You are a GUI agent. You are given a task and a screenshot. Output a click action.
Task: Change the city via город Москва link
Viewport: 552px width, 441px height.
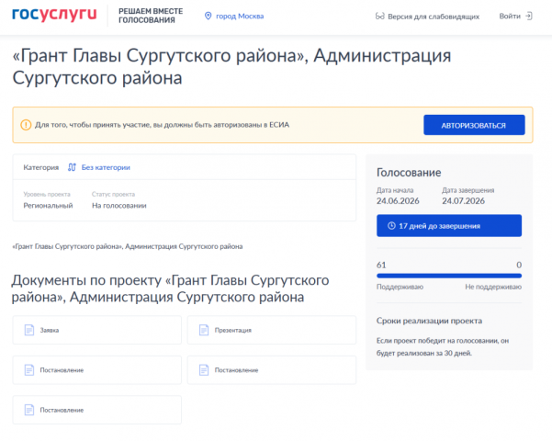(x=240, y=17)
